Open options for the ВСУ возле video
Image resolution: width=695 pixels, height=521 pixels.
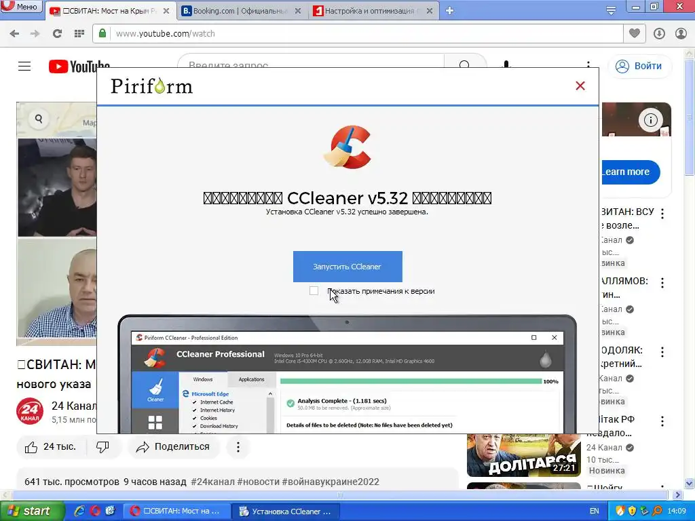coord(662,214)
